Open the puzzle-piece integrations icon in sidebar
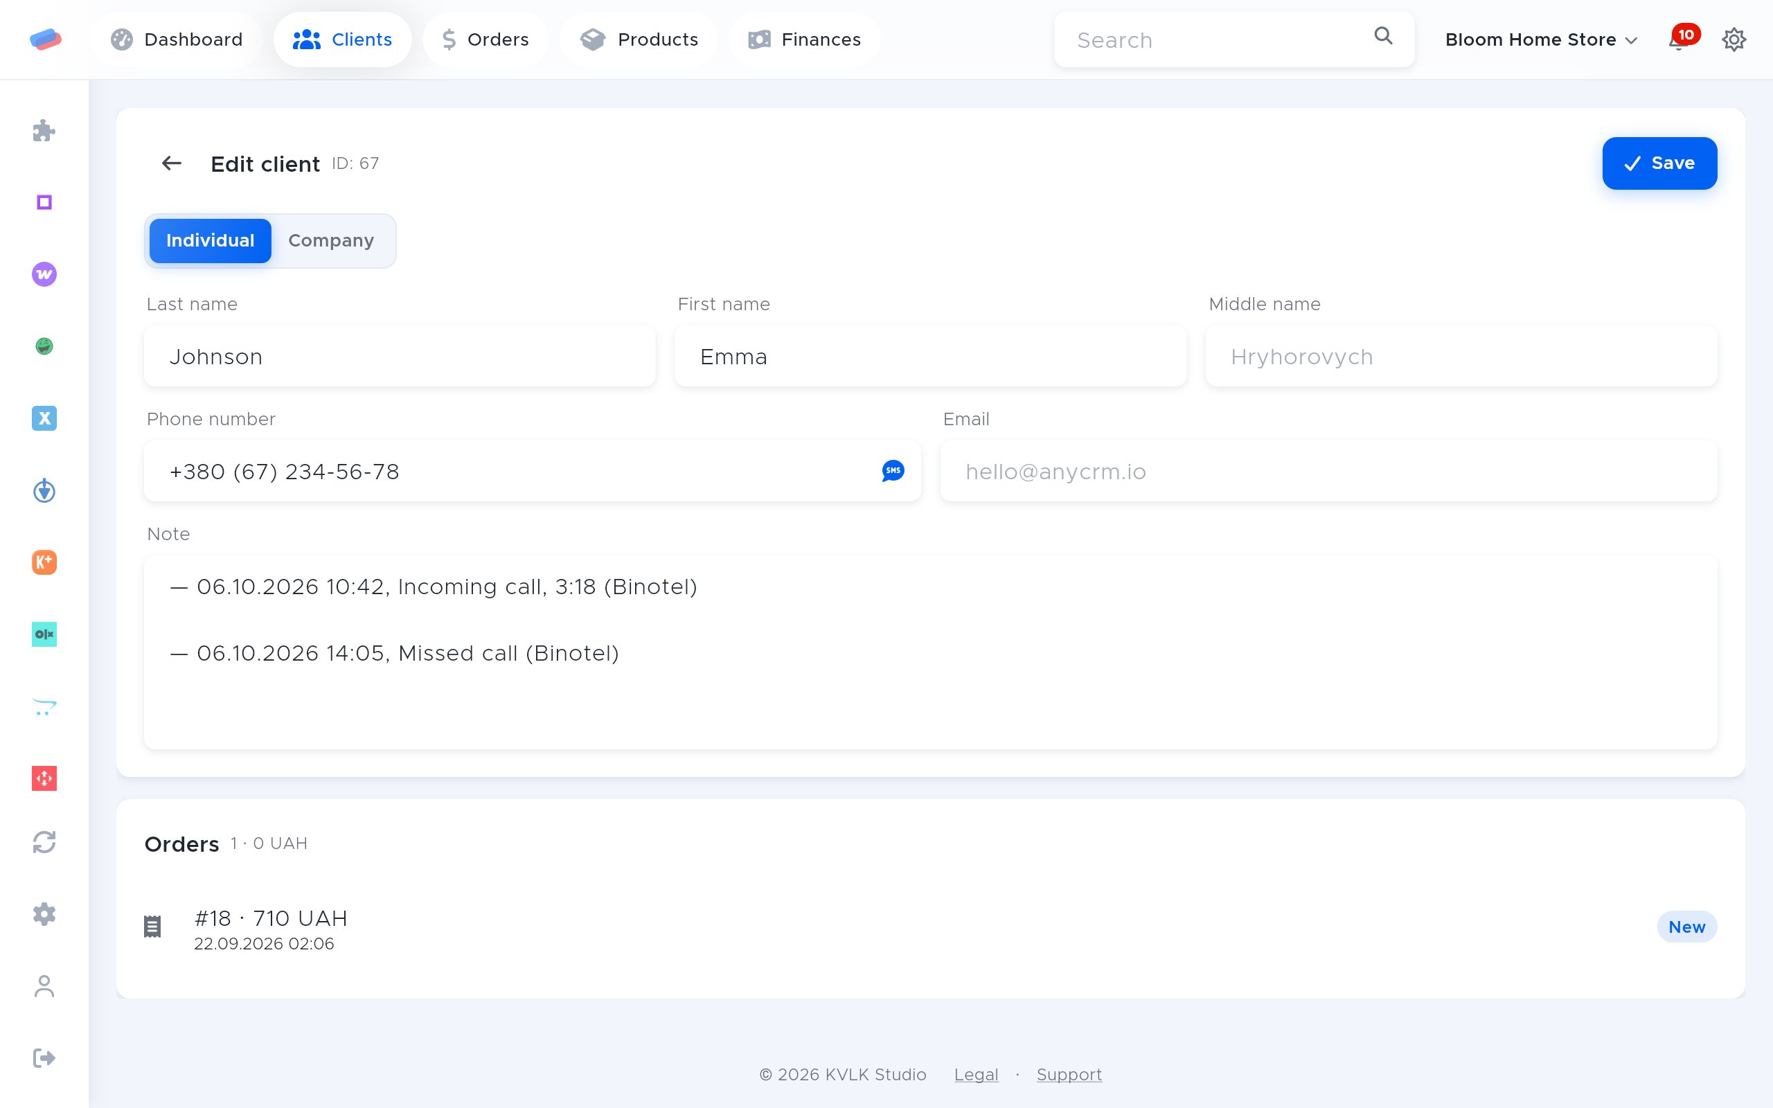 point(44,130)
